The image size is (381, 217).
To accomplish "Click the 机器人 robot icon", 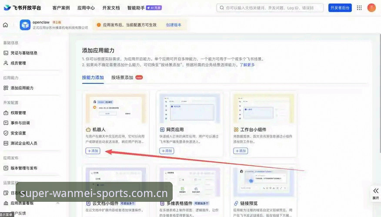I will [x=88, y=130].
